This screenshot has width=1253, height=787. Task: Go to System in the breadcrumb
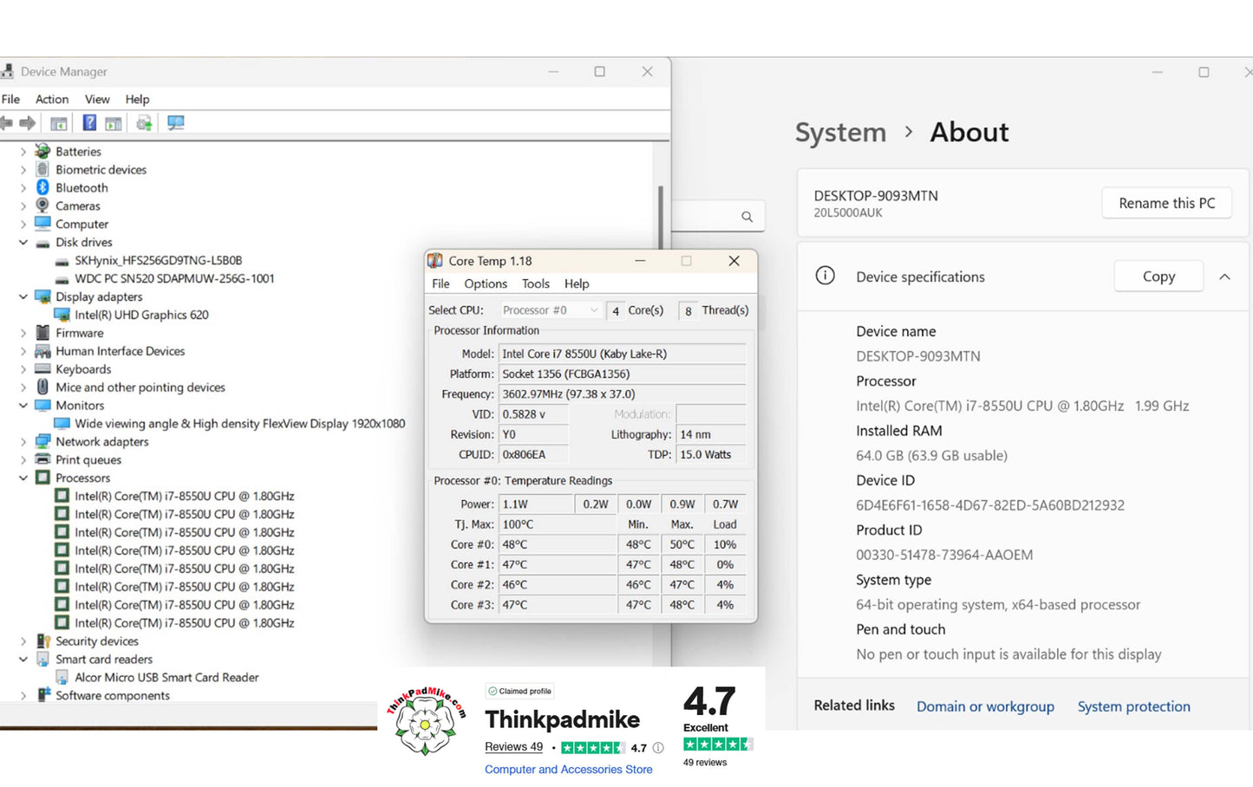tap(840, 133)
